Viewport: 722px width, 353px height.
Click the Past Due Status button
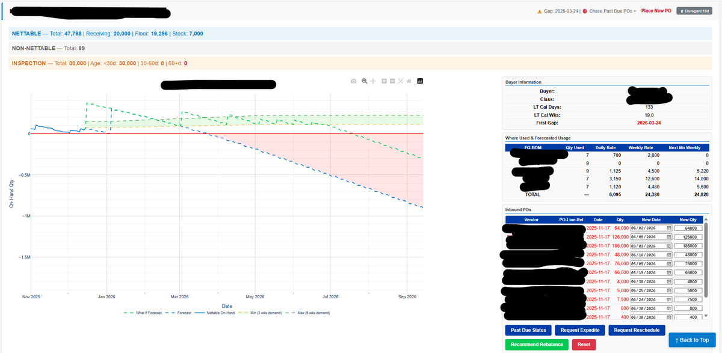click(x=528, y=330)
